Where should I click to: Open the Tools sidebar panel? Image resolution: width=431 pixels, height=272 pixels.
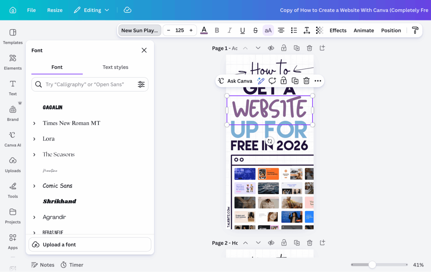(x=13, y=190)
